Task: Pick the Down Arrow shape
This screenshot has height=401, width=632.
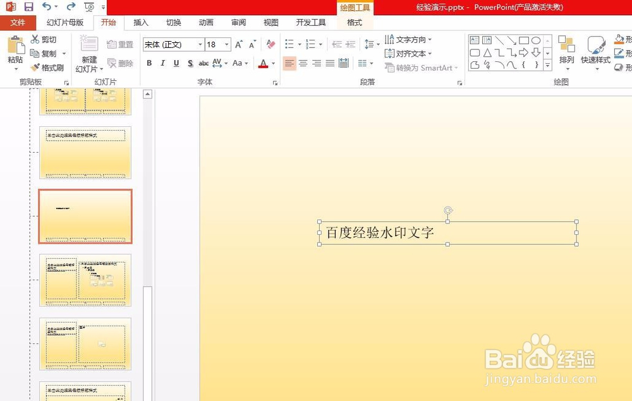Action: [536, 52]
